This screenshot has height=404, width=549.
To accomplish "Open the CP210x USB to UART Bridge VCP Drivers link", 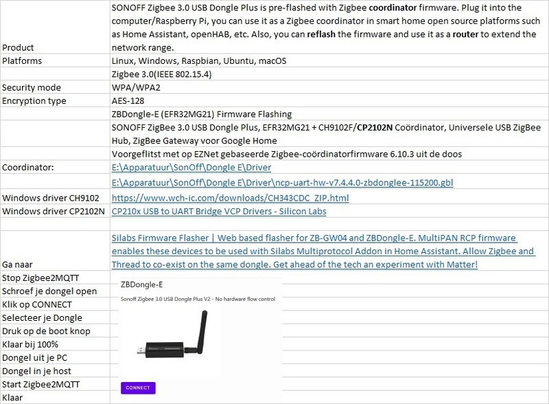I will click(219, 211).
